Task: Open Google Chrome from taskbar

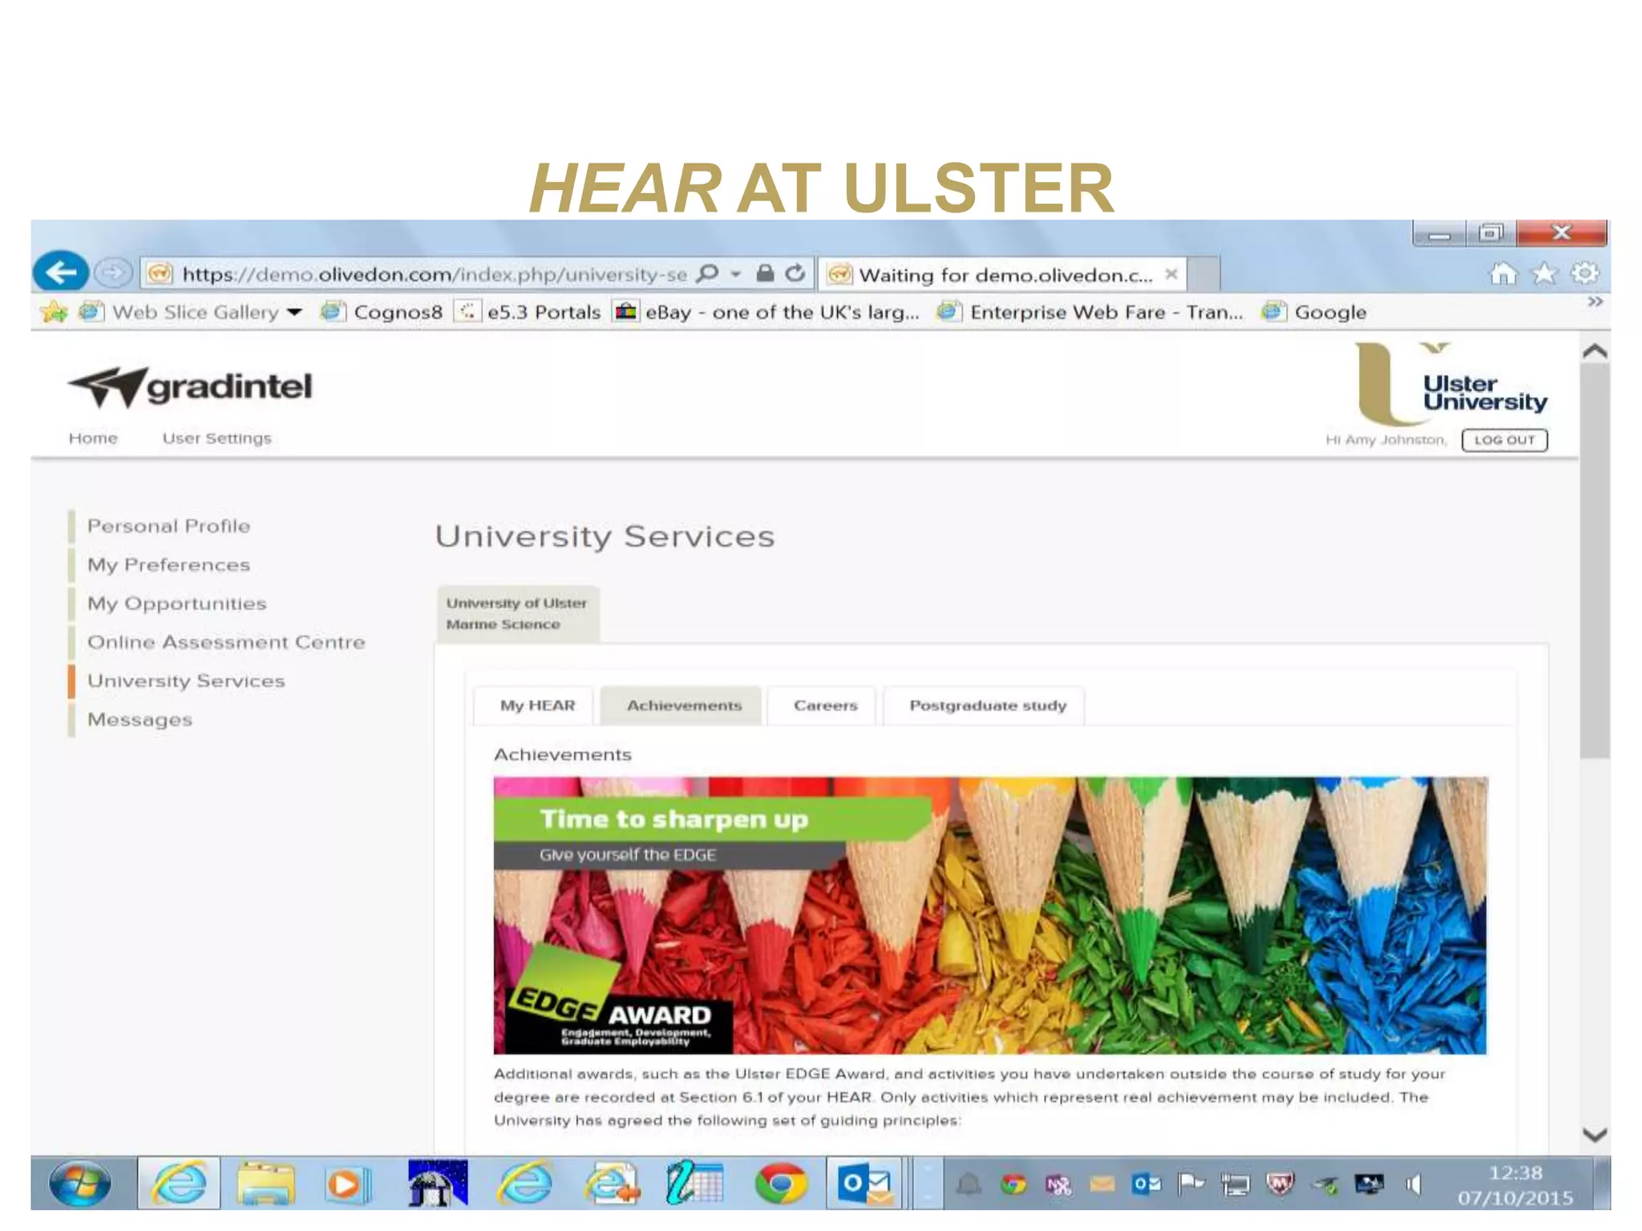Action: 780,1185
